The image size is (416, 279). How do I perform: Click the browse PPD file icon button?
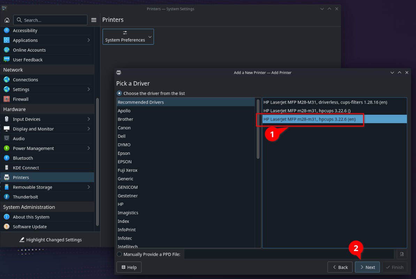tap(402, 254)
